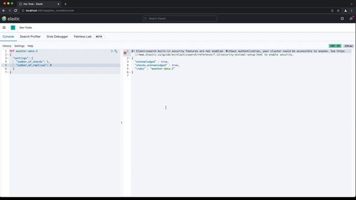Viewport: 356px width, 200px height.
Task: Click the green Dev Tools space avatar
Action: (x=13, y=28)
